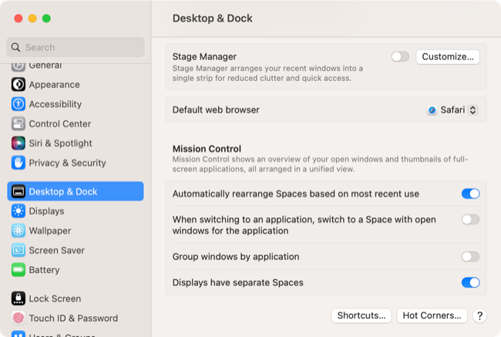Click the Displays sun icon
Screen dimensions: 501x337
click(18, 211)
